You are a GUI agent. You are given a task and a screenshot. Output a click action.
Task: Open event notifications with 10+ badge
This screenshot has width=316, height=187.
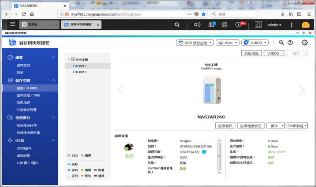click(239, 25)
